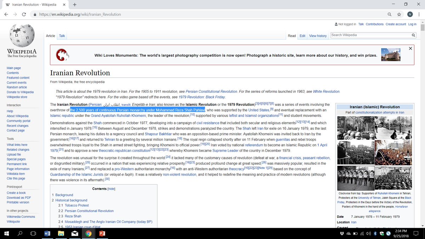Reload the page with the refresh icon
The width and height of the screenshot is (425, 239).
tap(24, 15)
